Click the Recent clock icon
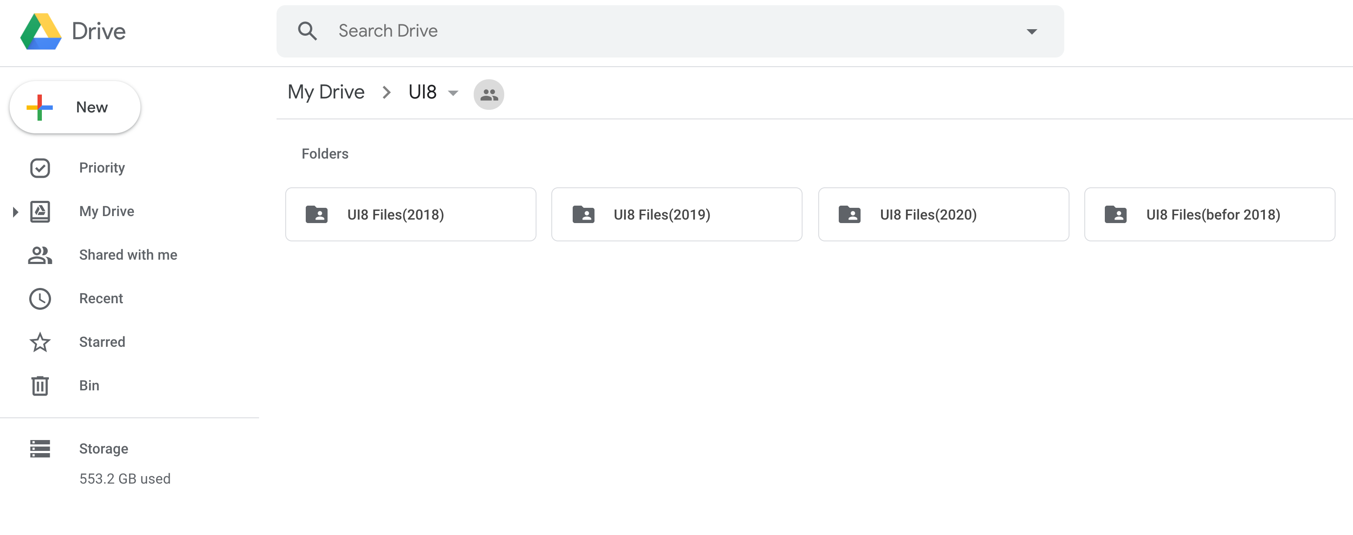1353x535 pixels. 40,298
